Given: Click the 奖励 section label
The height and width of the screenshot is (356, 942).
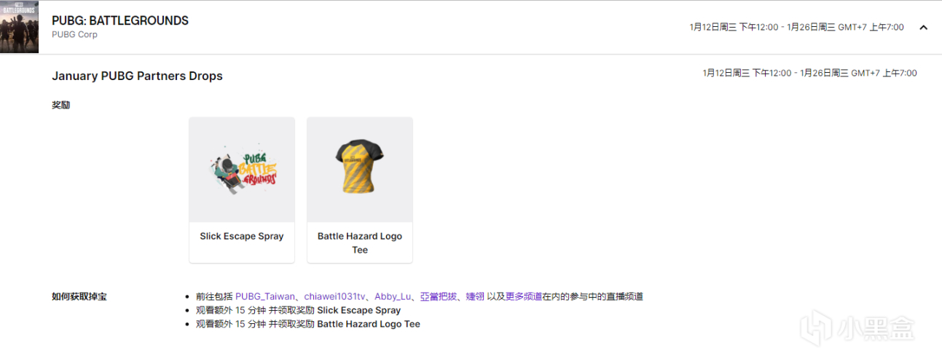Looking at the screenshot, I should (x=61, y=105).
